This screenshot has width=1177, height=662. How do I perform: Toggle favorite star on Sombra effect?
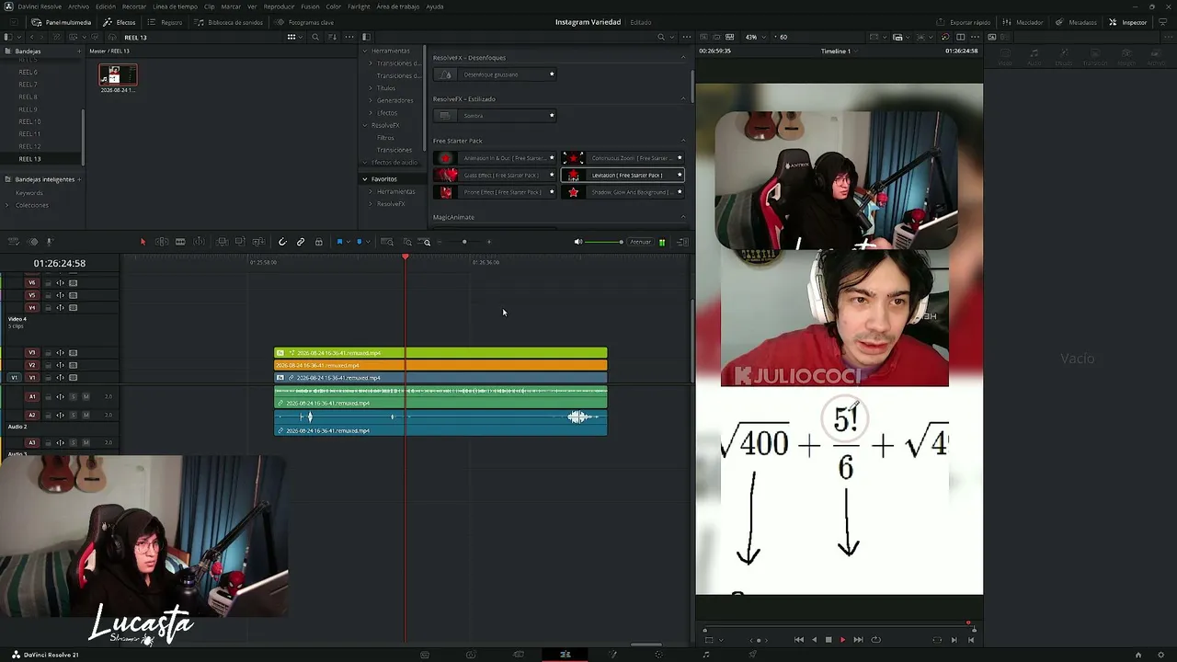click(x=552, y=116)
